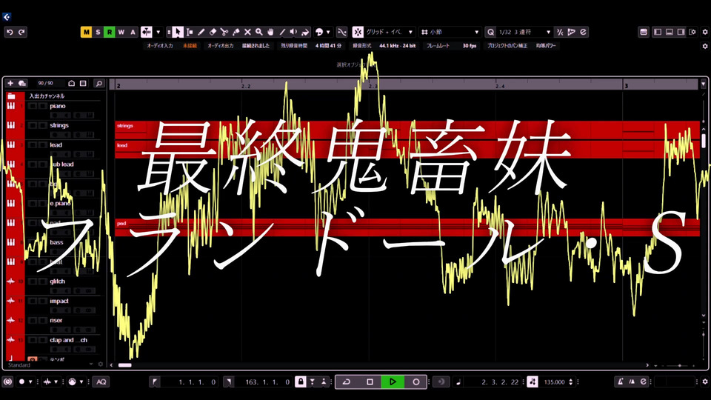Click the green Play transport button
This screenshot has height=400, width=711.
tap(393, 382)
